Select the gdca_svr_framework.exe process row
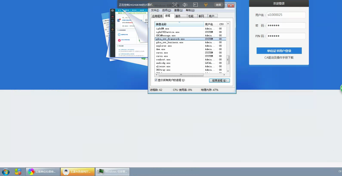The height and width of the screenshot is (176, 342). [190, 39]
